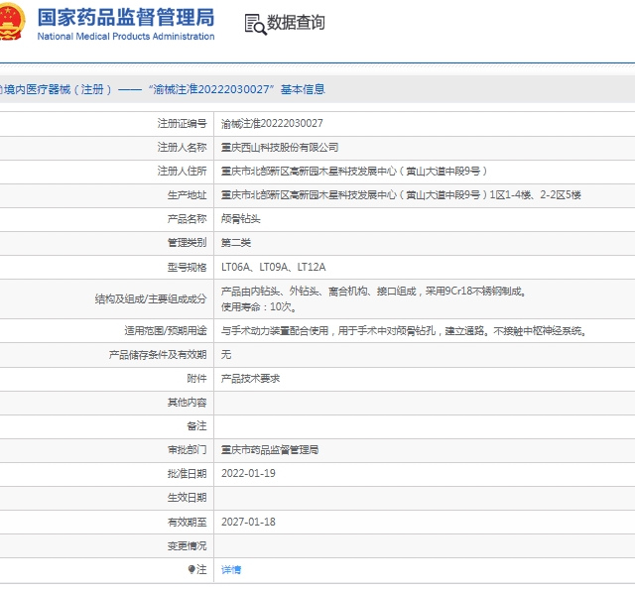
Task: Click the 适用范围/预期用途 label
Action: point(166,331)
